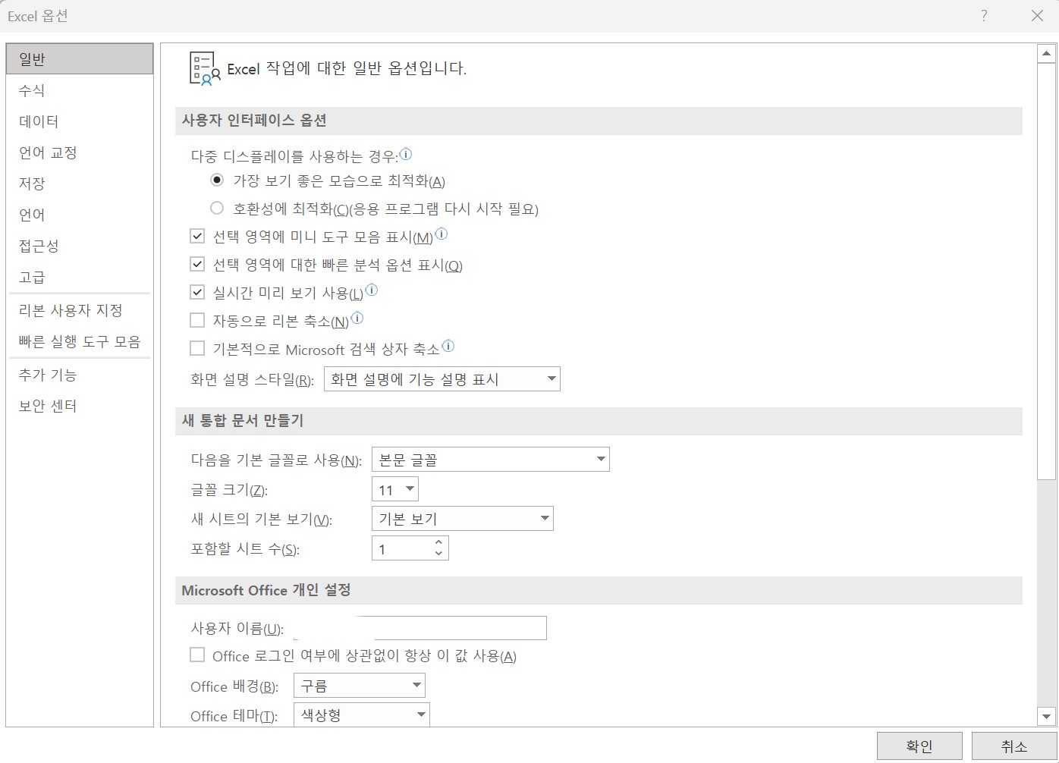
Task: Decrease 포함할 시트 수 with down arrow
Action: (438, 554)
